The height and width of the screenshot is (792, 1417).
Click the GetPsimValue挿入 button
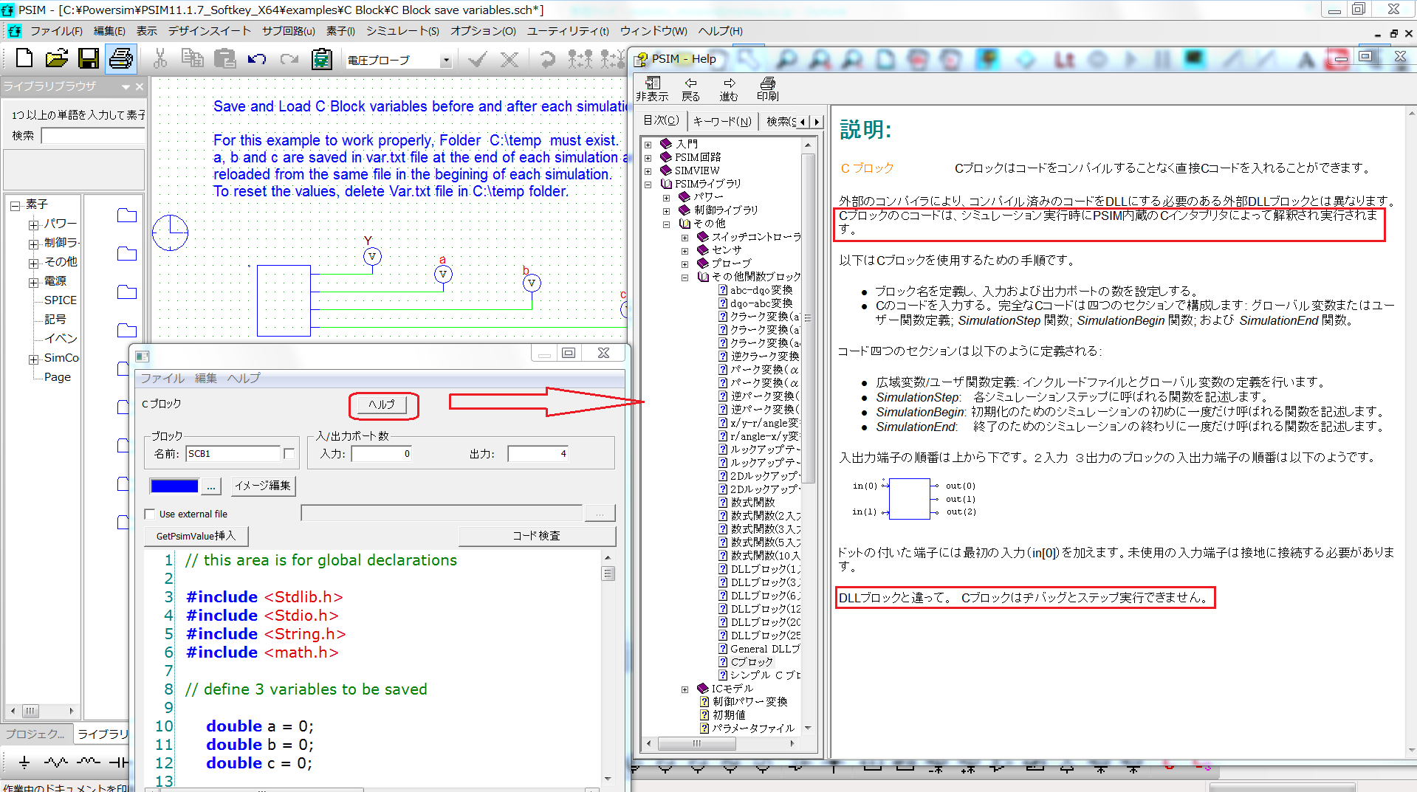click(196, 536)
